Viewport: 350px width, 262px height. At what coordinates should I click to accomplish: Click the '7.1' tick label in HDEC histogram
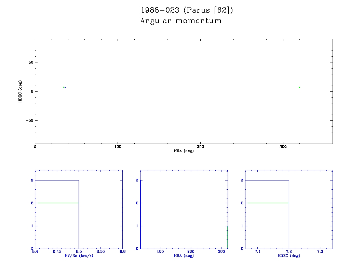coord(258,251)
